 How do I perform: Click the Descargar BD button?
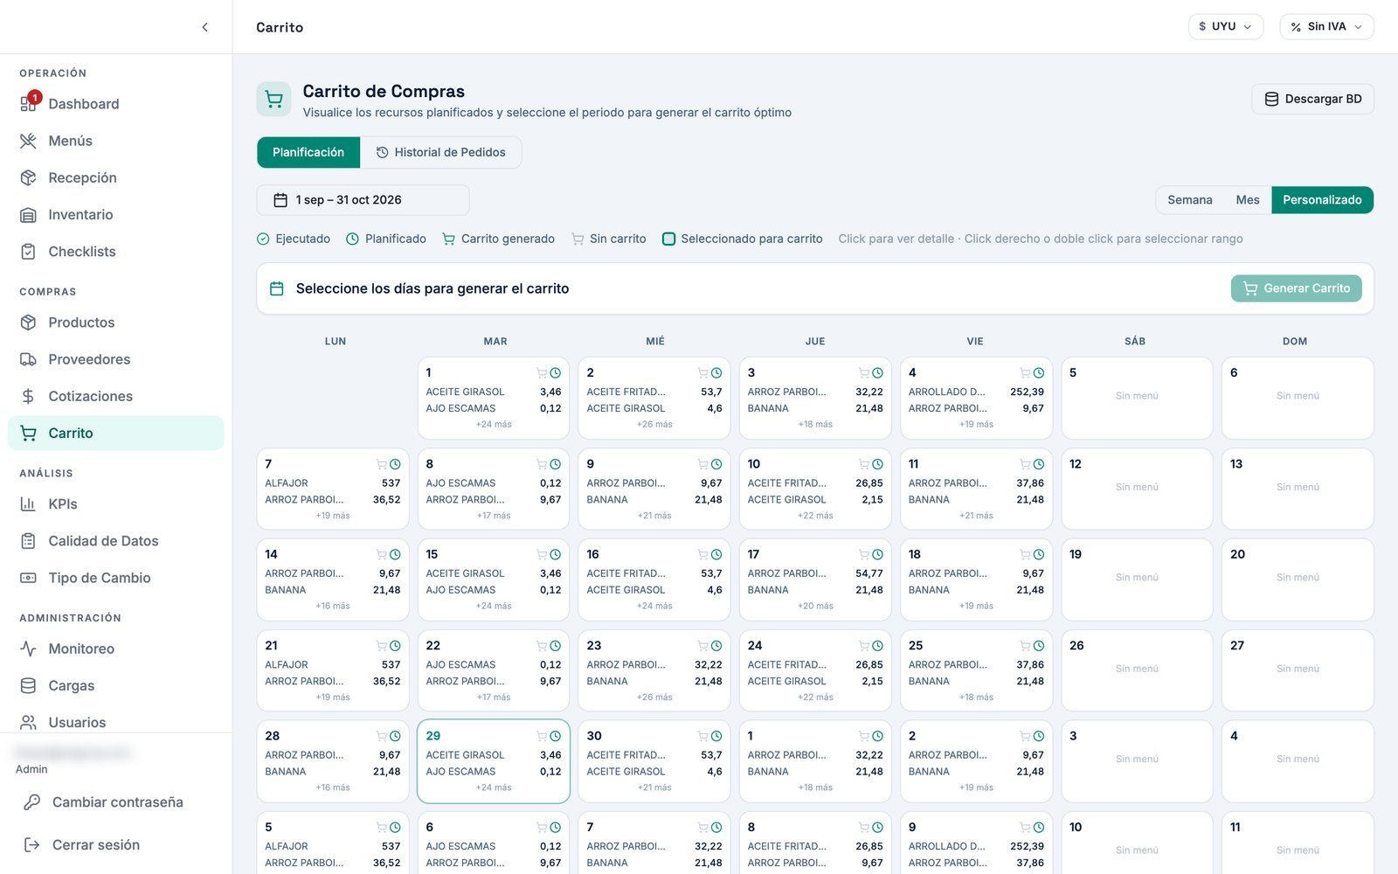1312,99
